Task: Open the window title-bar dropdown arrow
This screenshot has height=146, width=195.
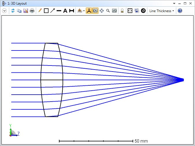Action: pyautogui.click(x=174, y=3)
